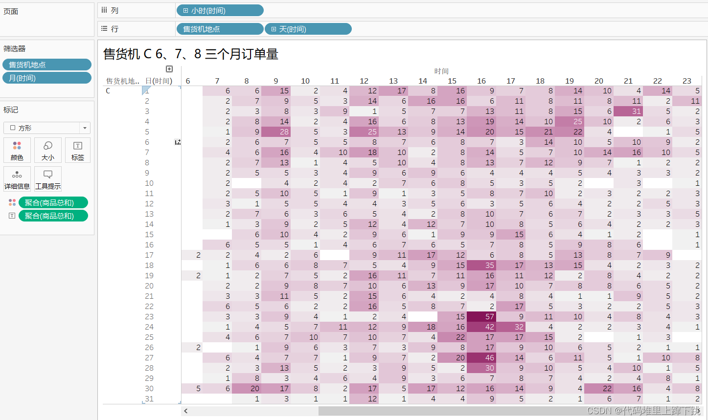Click hour header 23
Viewport: 708px width, 420px height.
[x=687, y=81]
